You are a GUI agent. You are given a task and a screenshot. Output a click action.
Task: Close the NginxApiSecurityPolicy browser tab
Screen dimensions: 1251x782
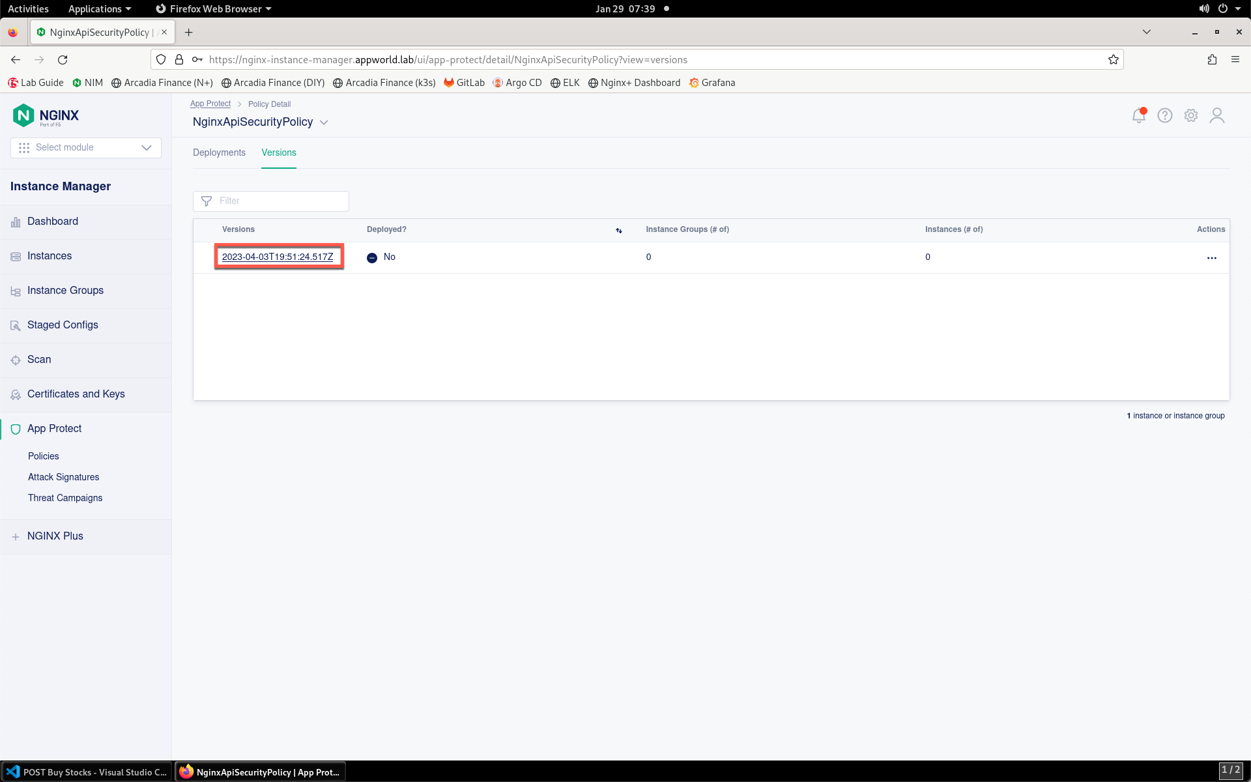click(x=164, y=32)
